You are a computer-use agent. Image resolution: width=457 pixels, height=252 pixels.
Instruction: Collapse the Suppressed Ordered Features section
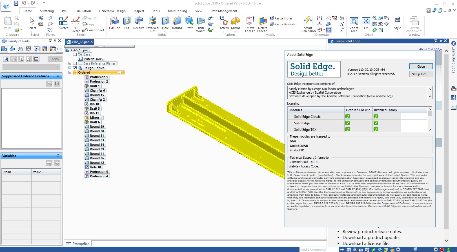click(x=58, y=76)
